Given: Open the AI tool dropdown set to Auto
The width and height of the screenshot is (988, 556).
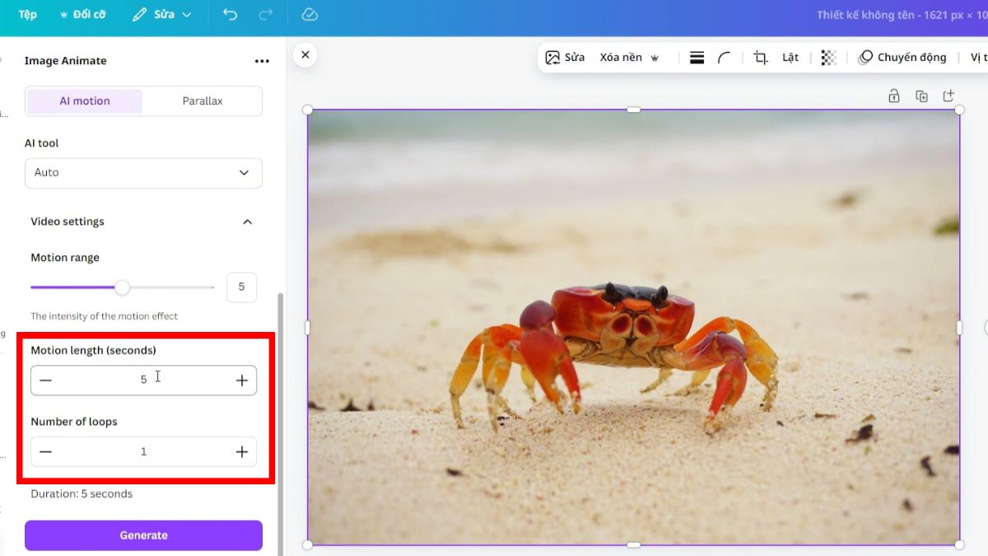Looking at the screenshot, I should click(x=143, y=173).
